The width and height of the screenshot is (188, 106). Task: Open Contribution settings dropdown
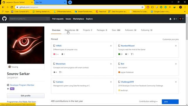tap(148, 101)
